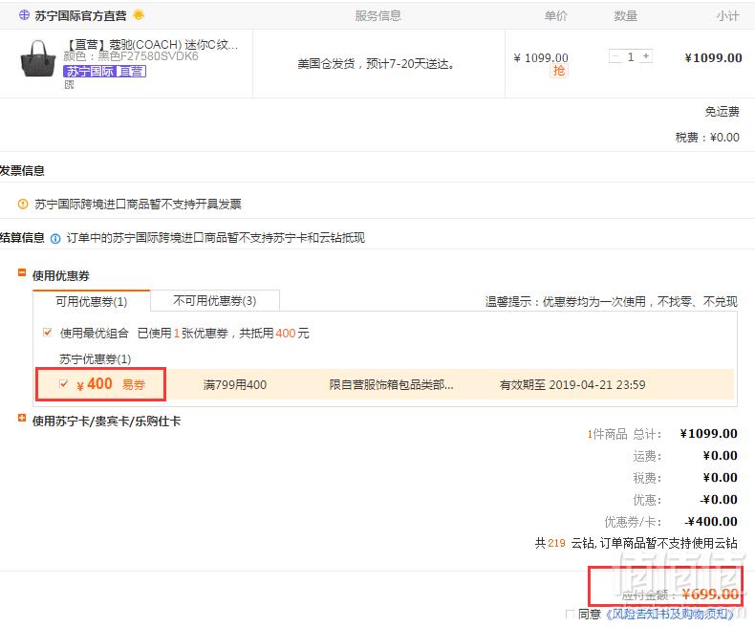Click the 免运费 shipping label
The image size is (755, 627).
[722, 112]
